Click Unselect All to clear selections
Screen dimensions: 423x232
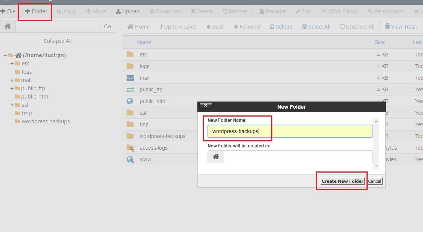[x=357, y=26]
